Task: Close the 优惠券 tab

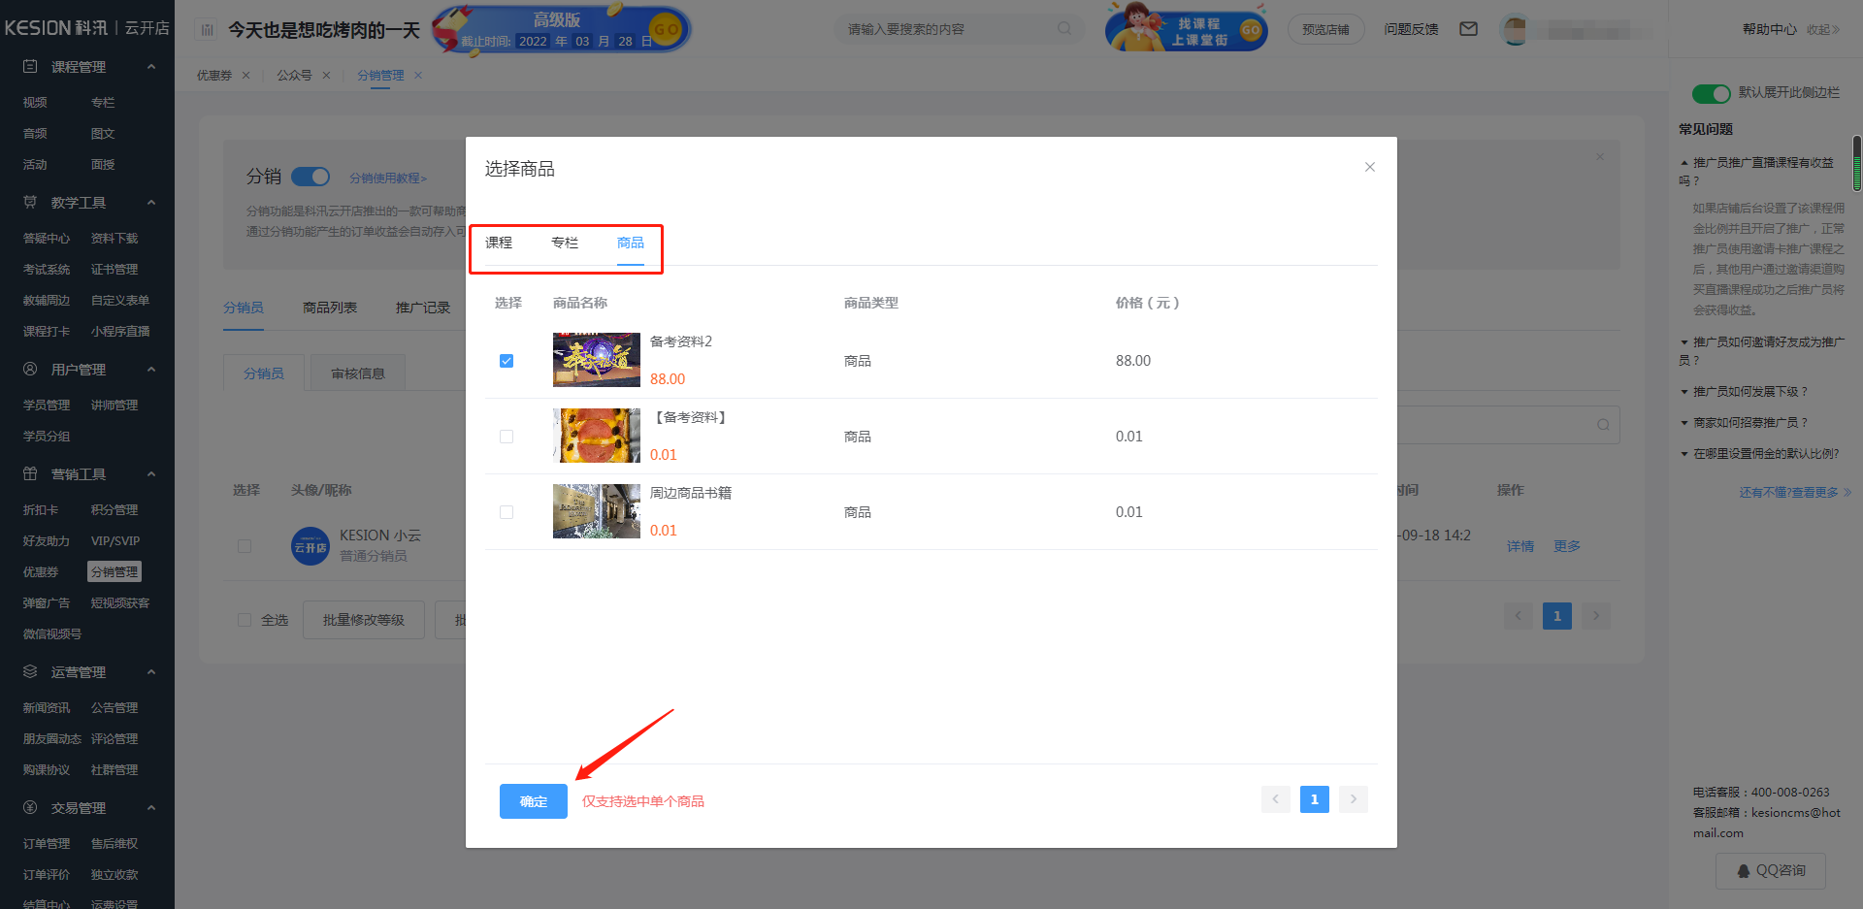Action: point(246,76)
